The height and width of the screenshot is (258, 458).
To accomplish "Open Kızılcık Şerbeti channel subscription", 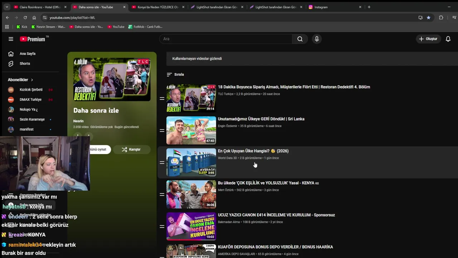I will tap(31, 90).
